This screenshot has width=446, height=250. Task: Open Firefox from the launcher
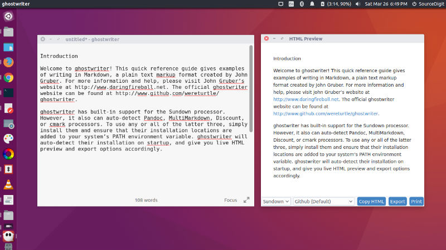click(x=8, y=62)
